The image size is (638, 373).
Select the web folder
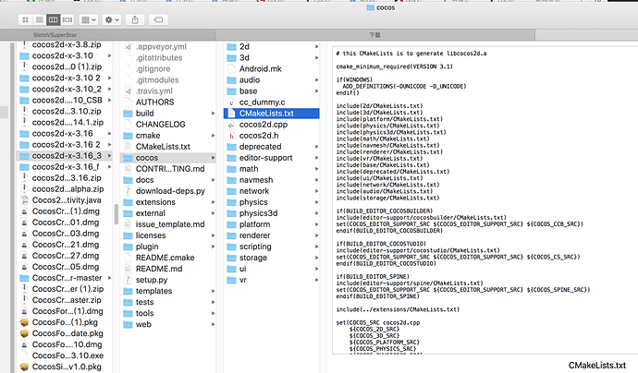168,325
